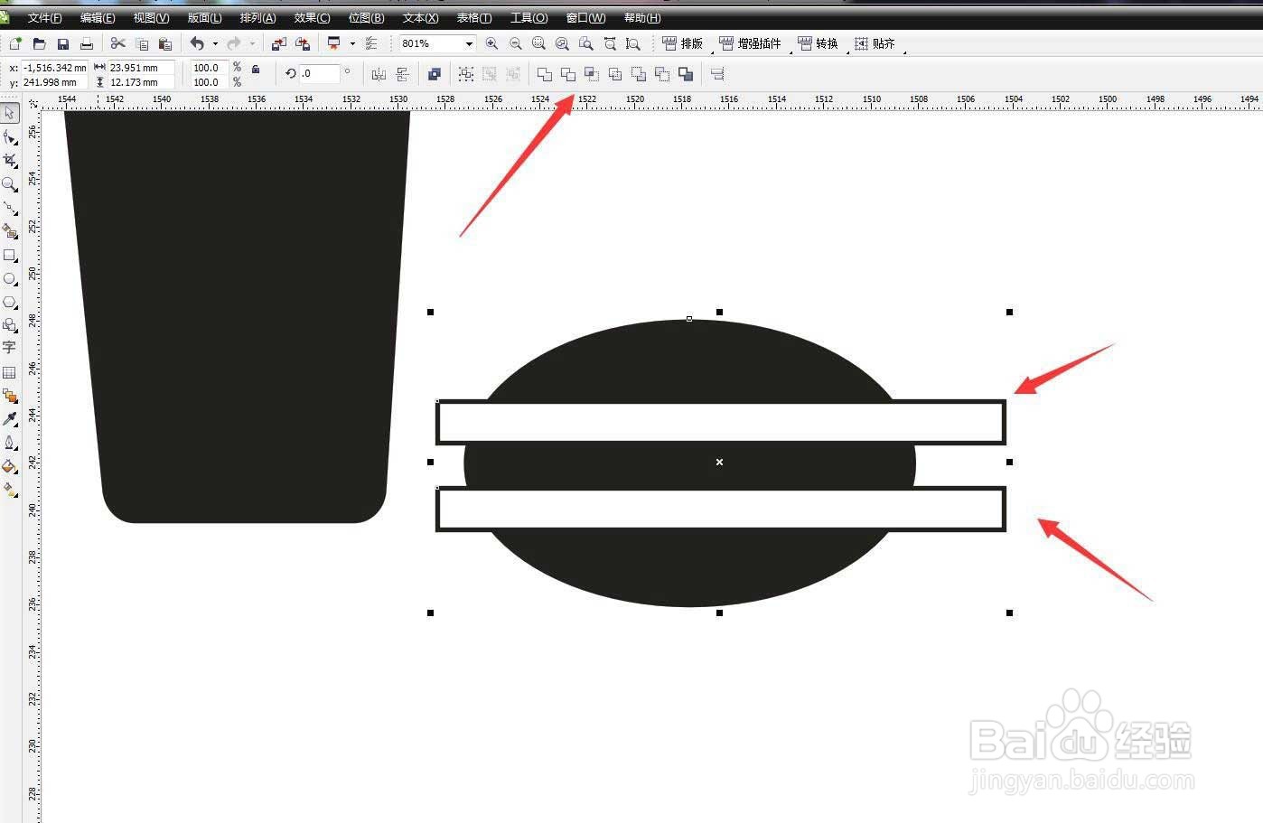Zoom out with magnifier minus
This screenshot has height=823, width=1263.
[x=515, y=43]
